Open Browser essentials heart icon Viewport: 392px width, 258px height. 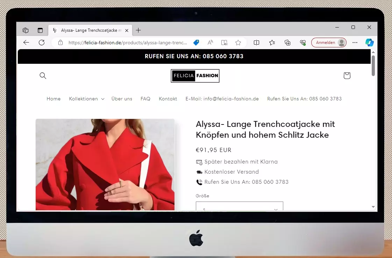pyautogui.click(x=303, y=43)
